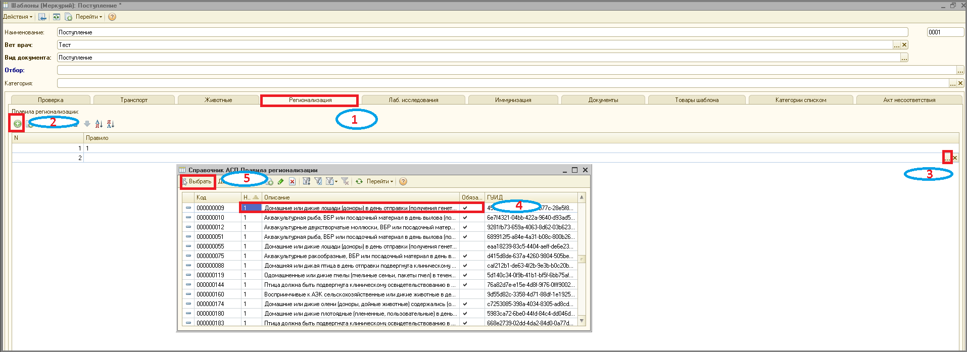This screenshot has height=352, width=967.
Task: Open the filter history dropdown in reference toolbar
Action: (x=332, y=181)
